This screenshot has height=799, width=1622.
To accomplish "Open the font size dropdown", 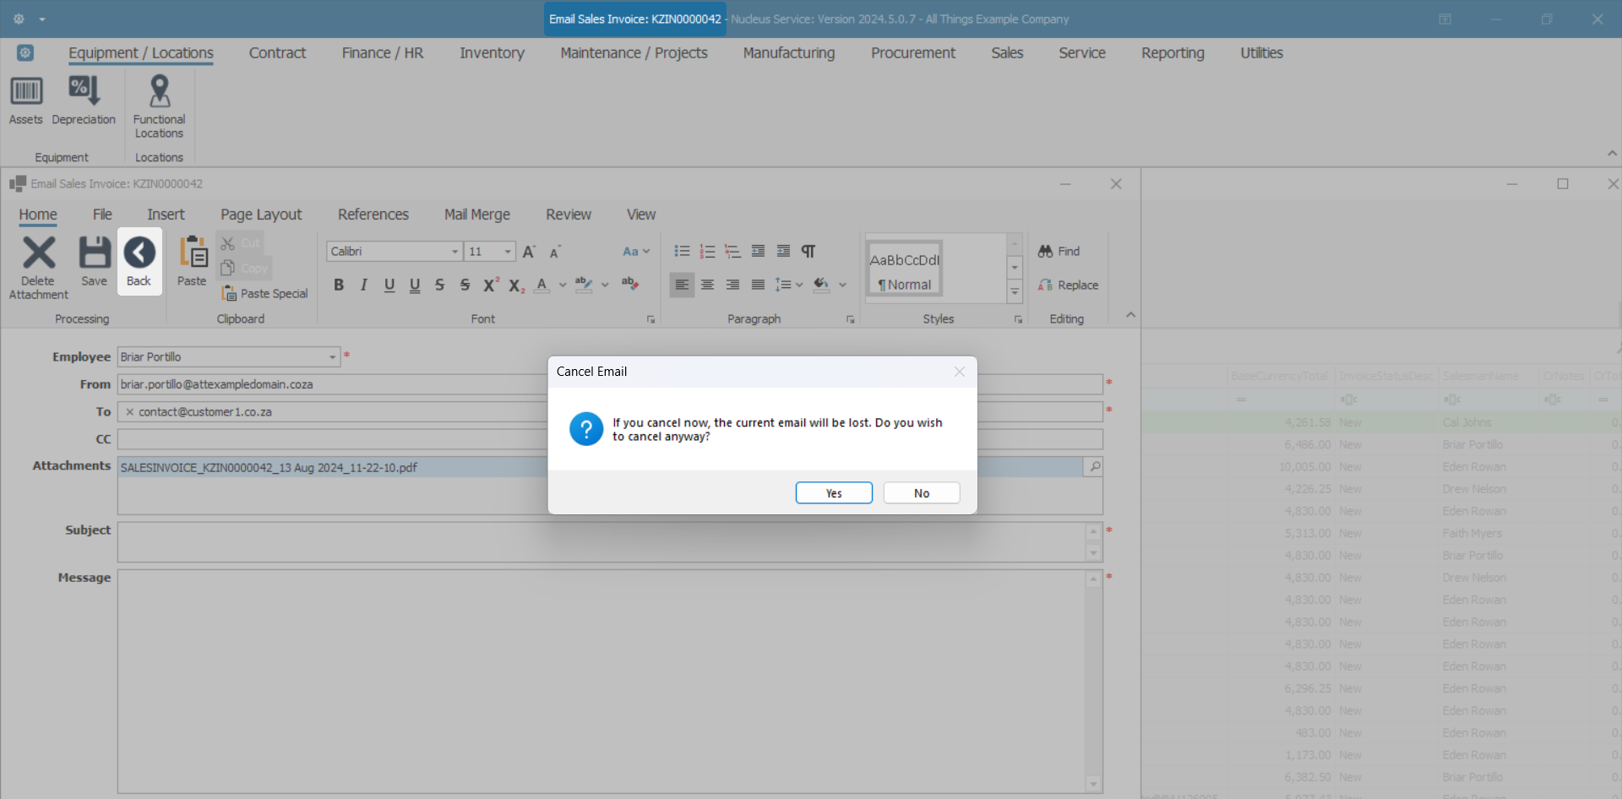I will point(508,252).
